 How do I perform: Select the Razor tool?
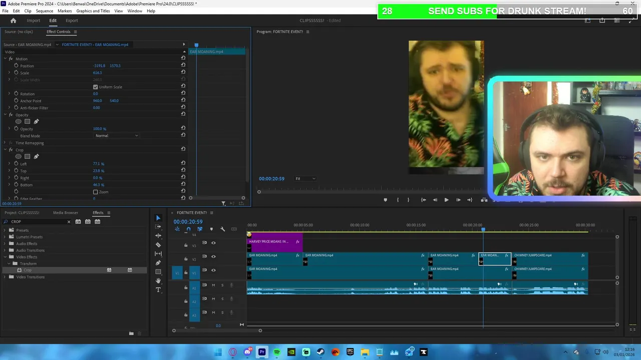(158, 244)
